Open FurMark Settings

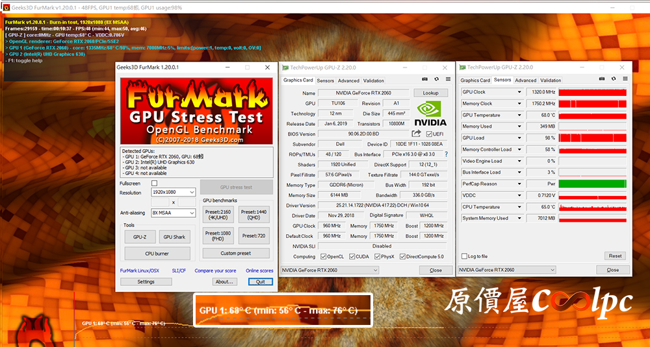coord(146,281)
